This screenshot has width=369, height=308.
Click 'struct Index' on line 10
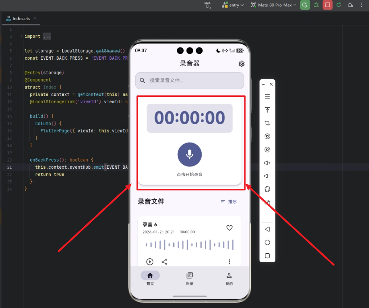(x=40, y=87)
